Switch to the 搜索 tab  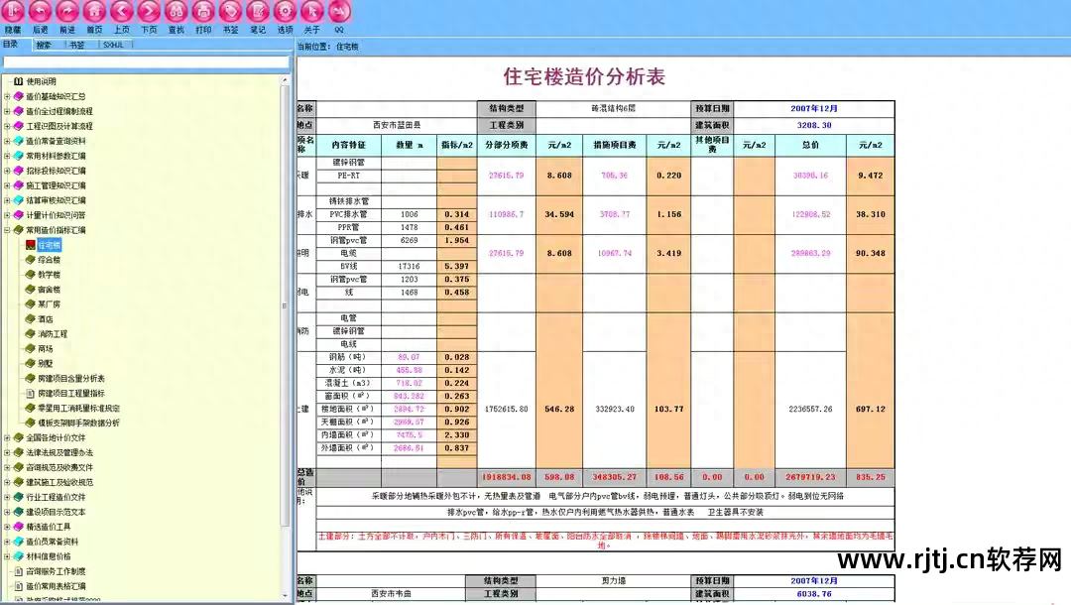coord(44,45)
